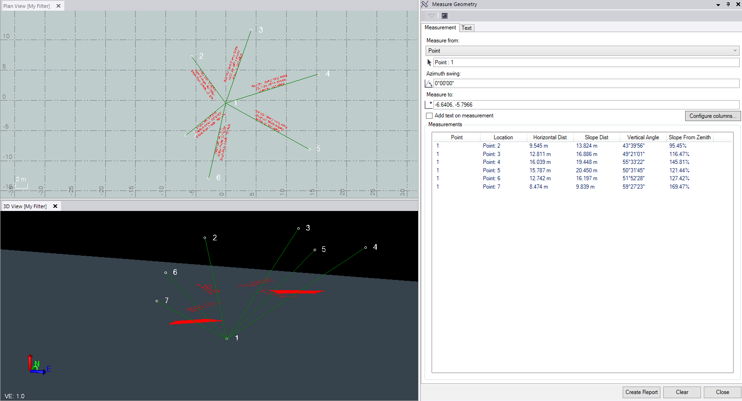742x401 pixels.
Task: Select the Point: 4 measurement row
Action: click(x=491, y=162)
